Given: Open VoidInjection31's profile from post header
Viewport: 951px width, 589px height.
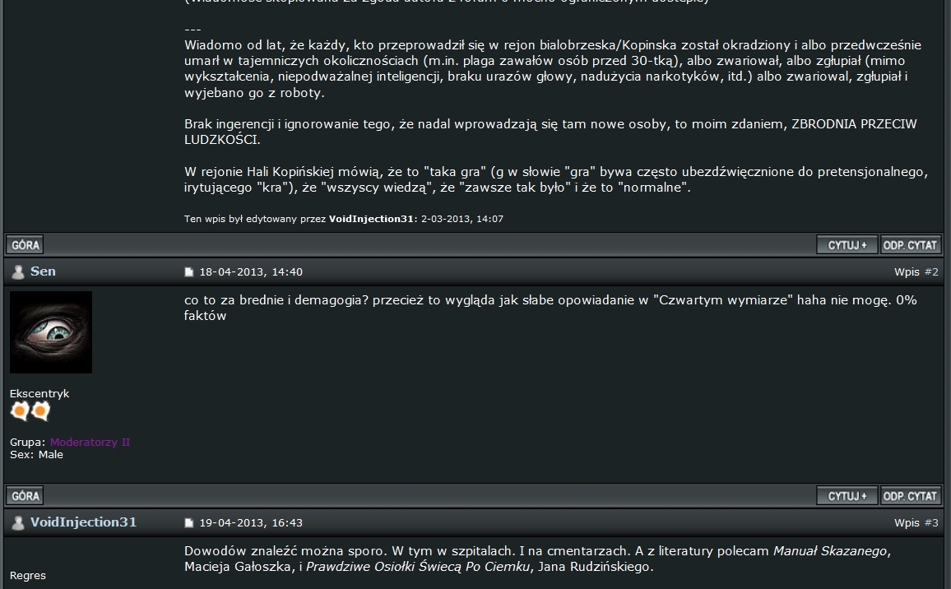Looking at the screenshot, I should coord(83,522).
